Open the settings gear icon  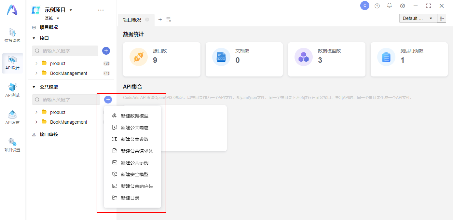(x=403, y=6)
